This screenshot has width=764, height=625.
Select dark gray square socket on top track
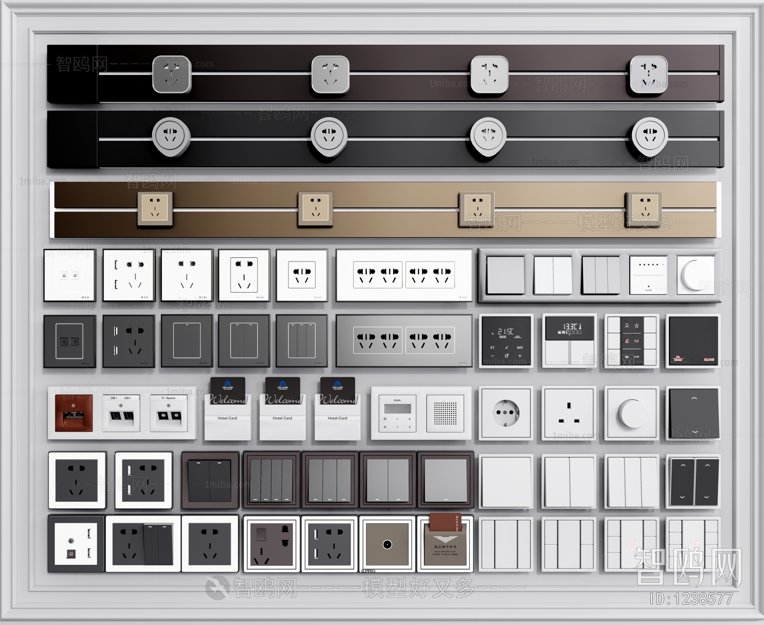tap(171, 74)
